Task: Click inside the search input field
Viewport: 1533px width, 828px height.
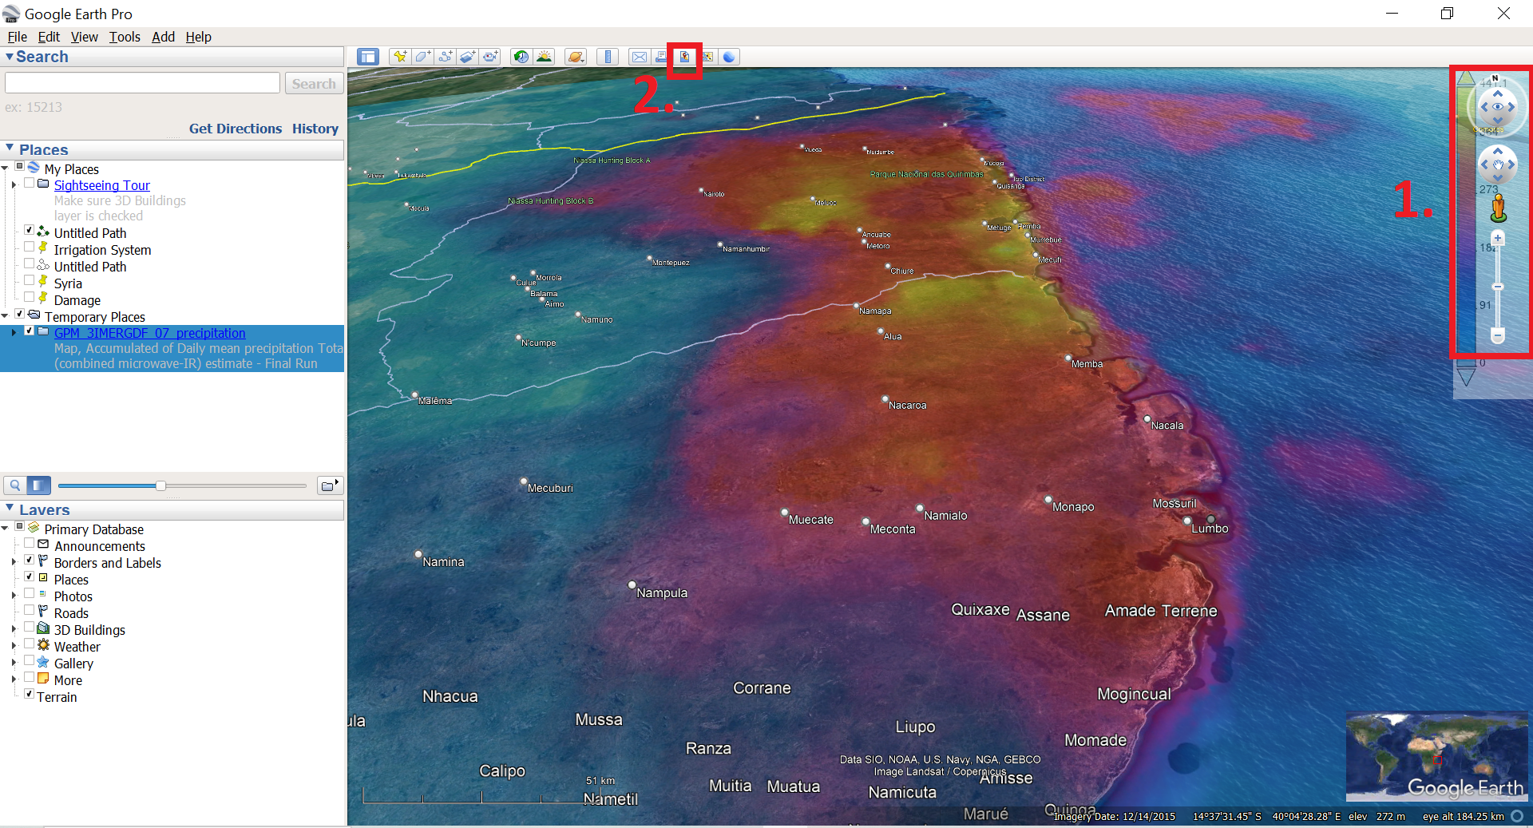Action: tap(142, 83)
